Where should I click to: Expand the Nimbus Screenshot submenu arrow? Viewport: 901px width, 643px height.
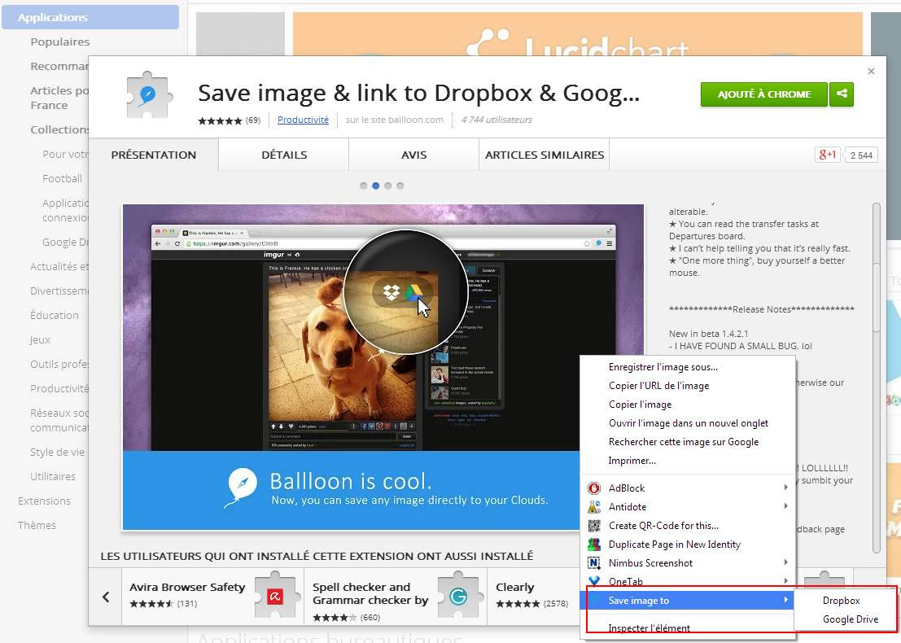[785, 562]
